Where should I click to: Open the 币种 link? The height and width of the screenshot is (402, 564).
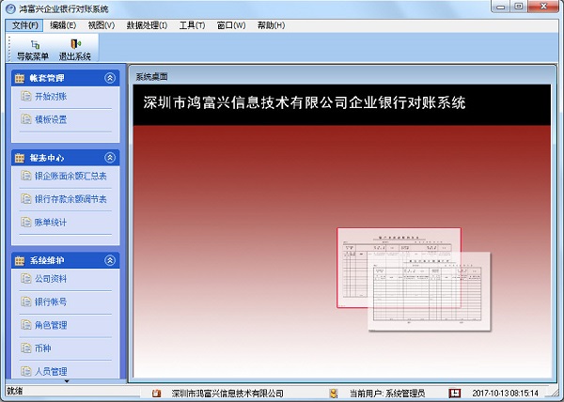43,348
